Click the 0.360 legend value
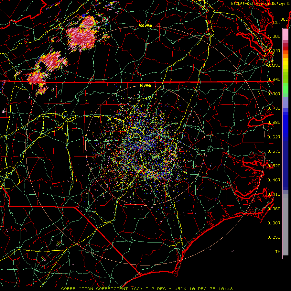 [274, 209]
